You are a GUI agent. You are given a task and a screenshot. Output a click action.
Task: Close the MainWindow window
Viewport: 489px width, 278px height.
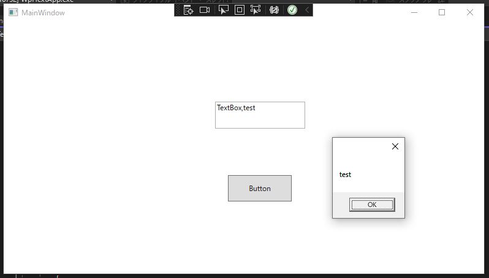(x=470, y=12)
